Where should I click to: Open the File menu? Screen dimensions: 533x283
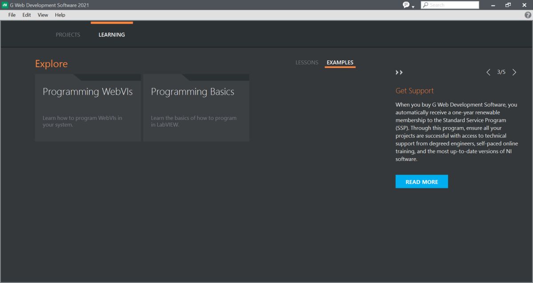(x=12, y=15)
